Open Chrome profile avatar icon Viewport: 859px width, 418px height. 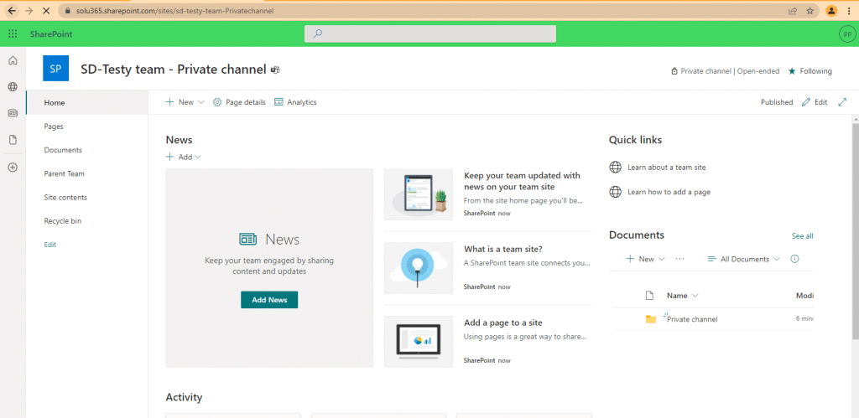[x=831, y=10]
